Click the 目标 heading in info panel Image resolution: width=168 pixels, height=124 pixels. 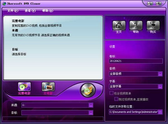pos(15,49)
